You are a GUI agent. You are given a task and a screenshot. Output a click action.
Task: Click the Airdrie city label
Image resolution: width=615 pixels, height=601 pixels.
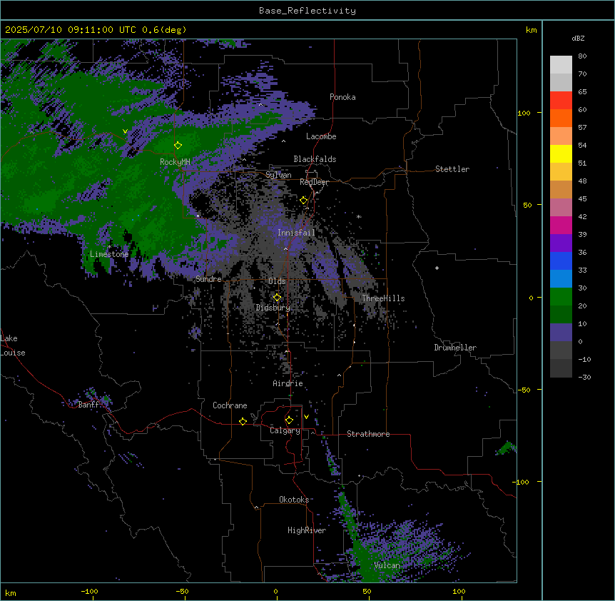(x=288, y=383)
